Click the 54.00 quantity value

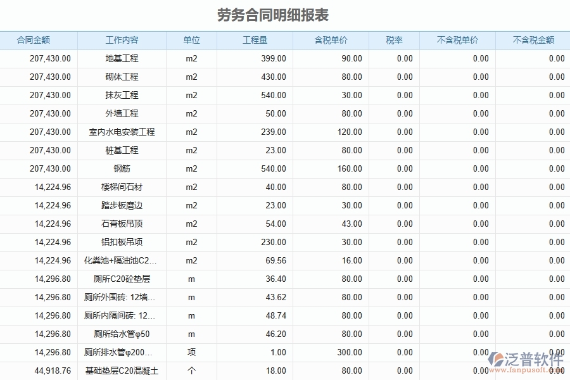[x=276, y=224]
